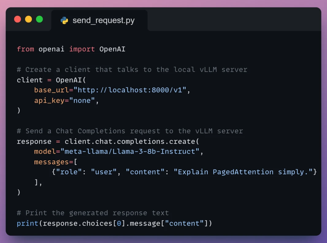
Task: Click the red close window button
Action: 17,19
